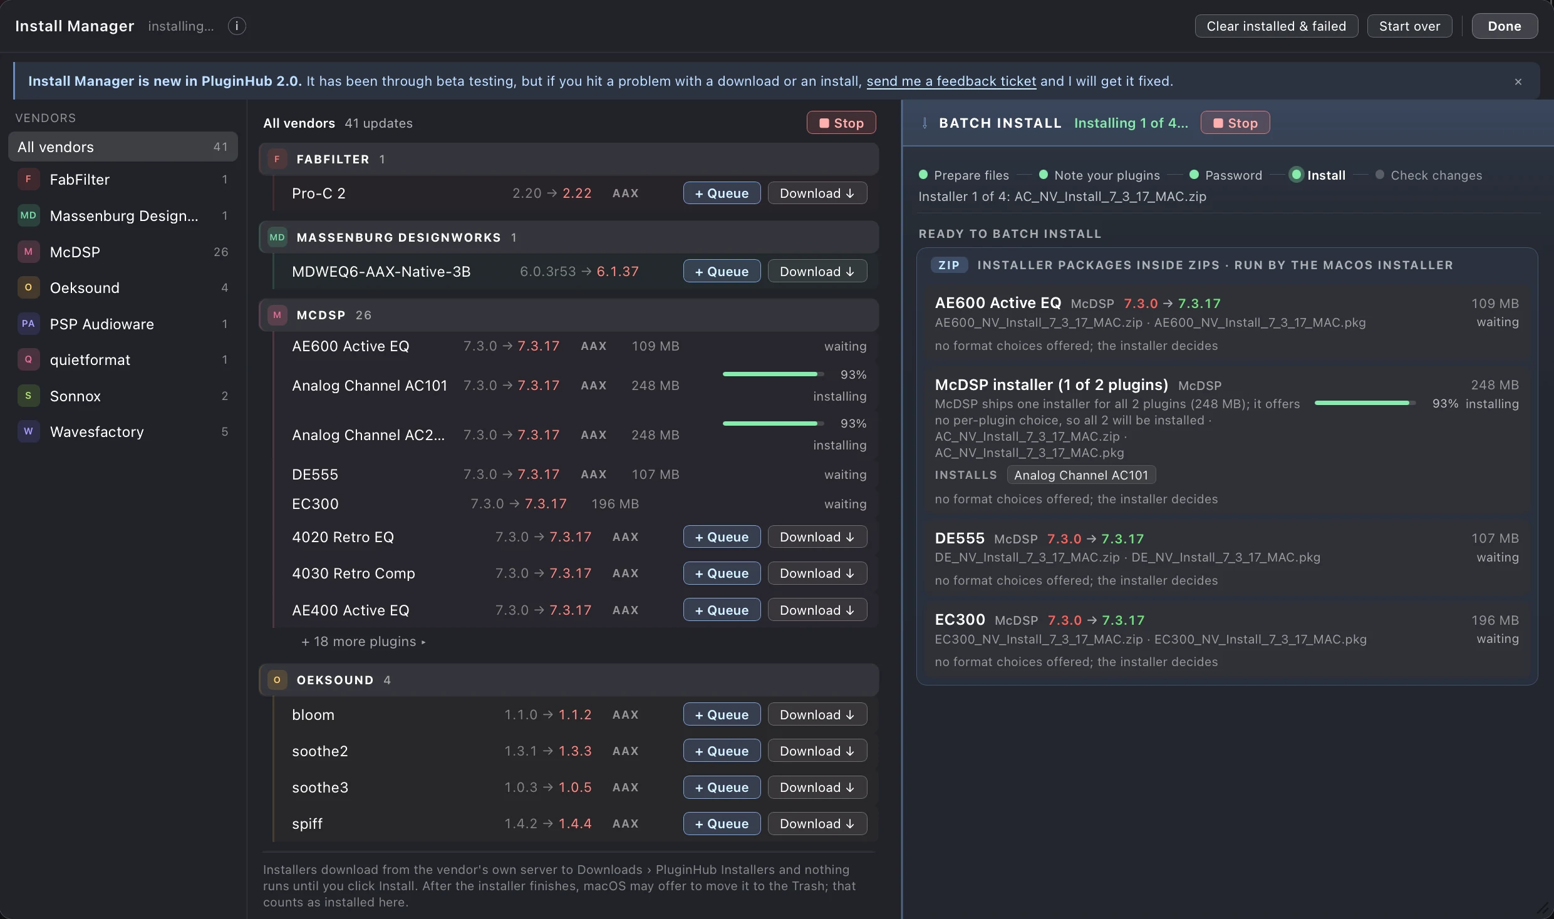Click Clear installed & failed
The height and width of the screenshot is (919, 1554).
tap(1277, 26)
